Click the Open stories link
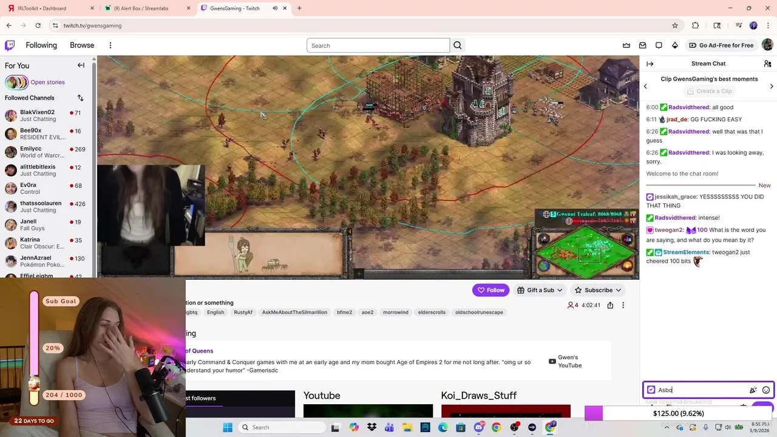 click(47, 82)
